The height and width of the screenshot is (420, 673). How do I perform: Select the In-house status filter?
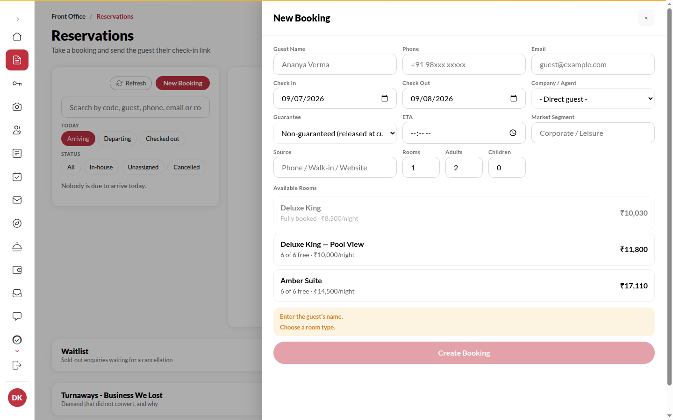[101, 167]
